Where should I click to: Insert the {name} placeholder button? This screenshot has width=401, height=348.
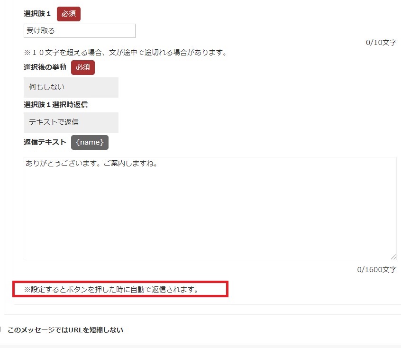tap(90, 142)
